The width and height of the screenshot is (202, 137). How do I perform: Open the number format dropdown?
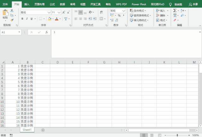point(124,11)
